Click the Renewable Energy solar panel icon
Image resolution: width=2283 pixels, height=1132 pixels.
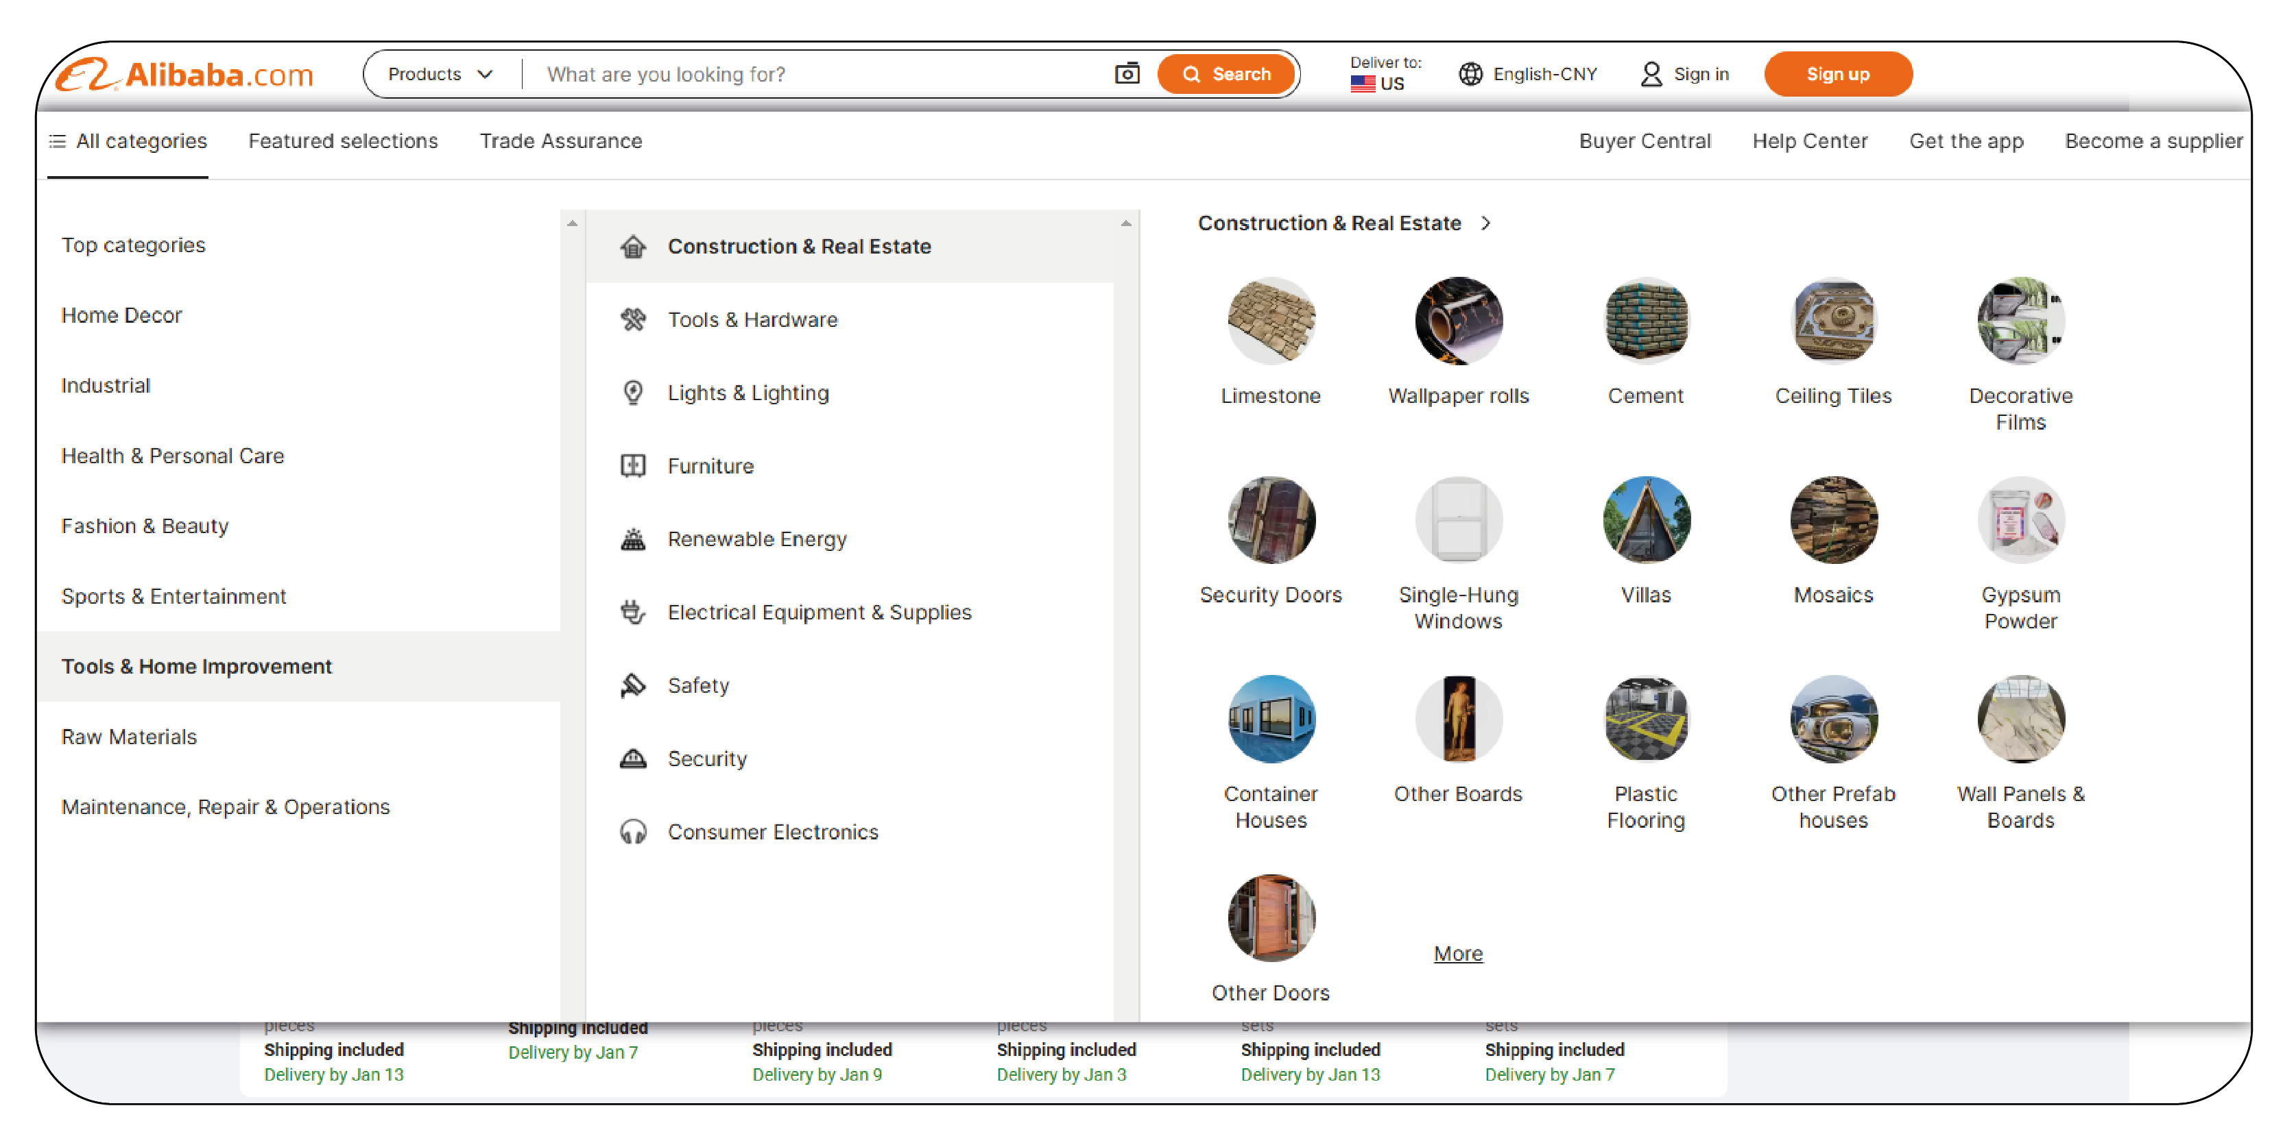tap(633, 539)
